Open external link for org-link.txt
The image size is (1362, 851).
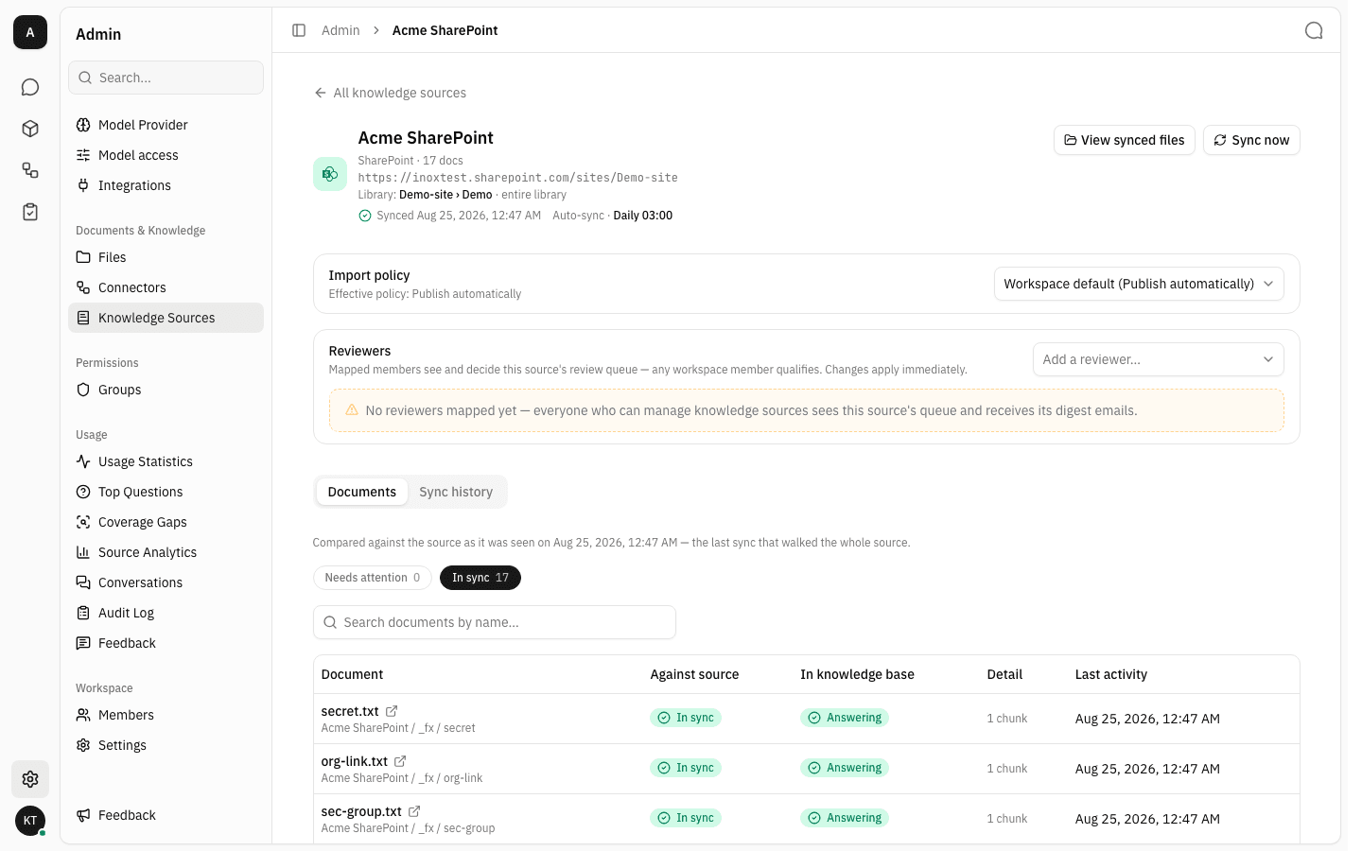[x=400, y=761]
